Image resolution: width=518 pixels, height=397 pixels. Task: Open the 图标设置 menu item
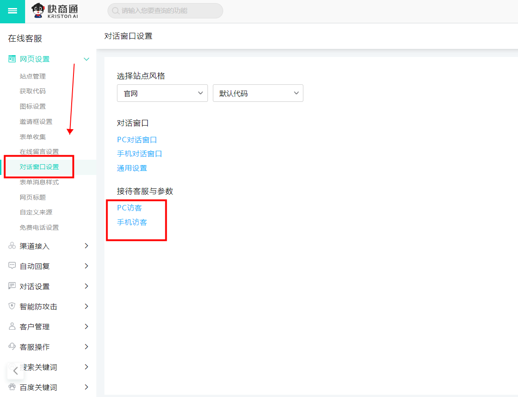tap(33, 106)
